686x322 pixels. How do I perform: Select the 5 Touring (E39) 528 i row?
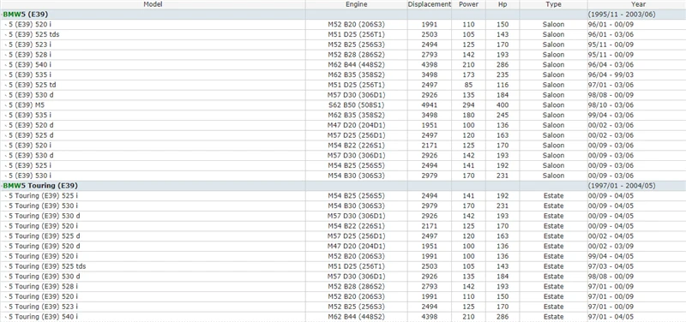(343, 286)
